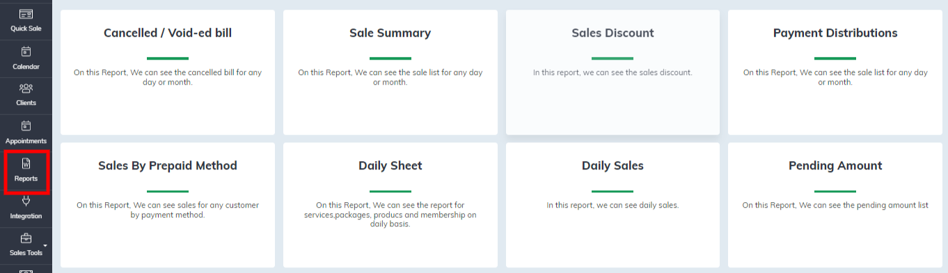The image size is (948, 273).
Task: Open the Sales By Prepaid Method report
Action: (x=168, y=205)
